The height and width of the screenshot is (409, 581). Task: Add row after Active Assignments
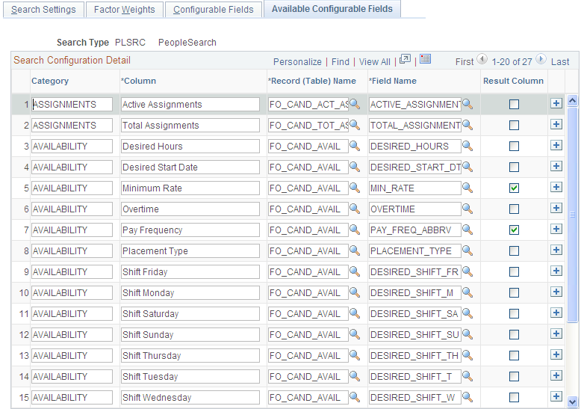click(x=556, y=103)
